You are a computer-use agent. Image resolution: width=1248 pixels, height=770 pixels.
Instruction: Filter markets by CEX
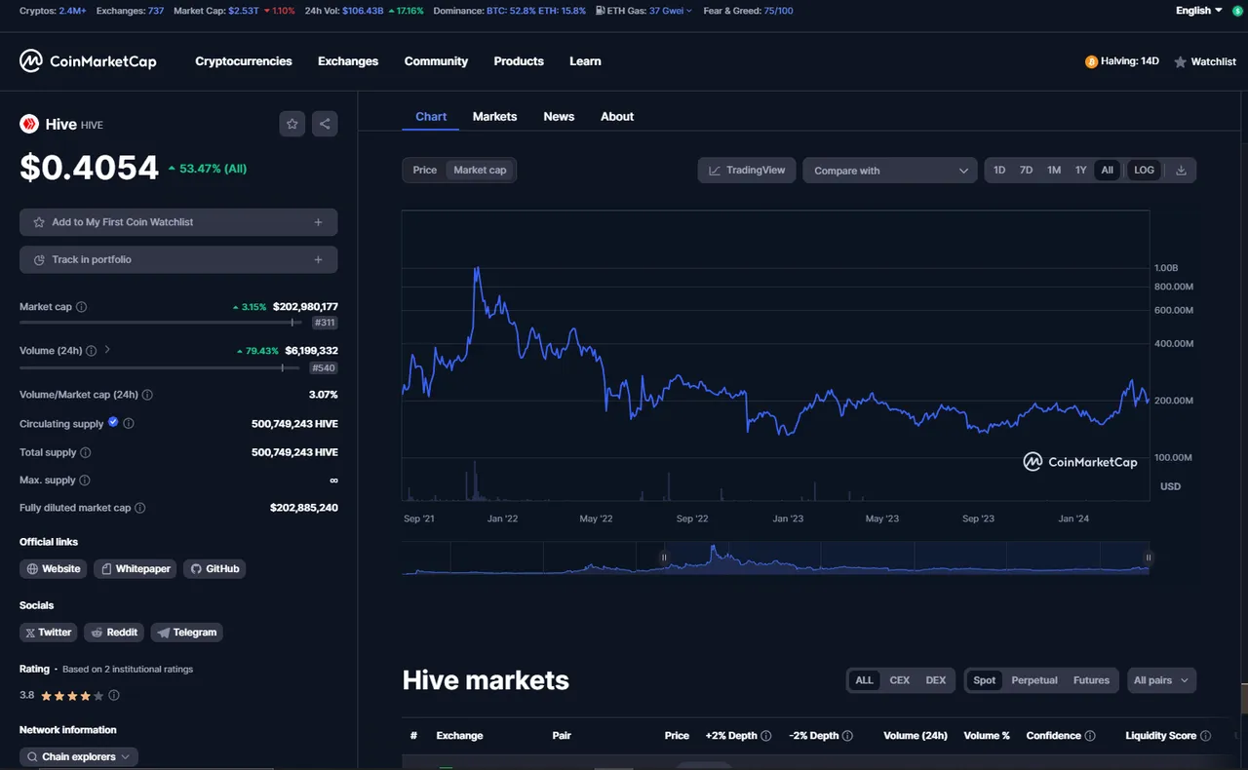[899, 680]
